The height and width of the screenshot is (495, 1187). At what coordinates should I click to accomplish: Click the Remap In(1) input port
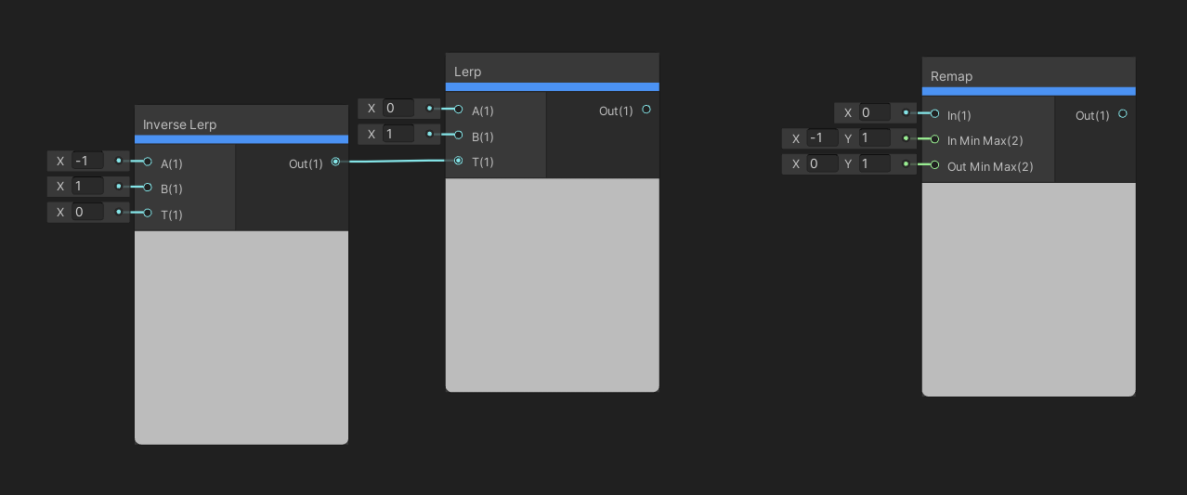point(935,114)
